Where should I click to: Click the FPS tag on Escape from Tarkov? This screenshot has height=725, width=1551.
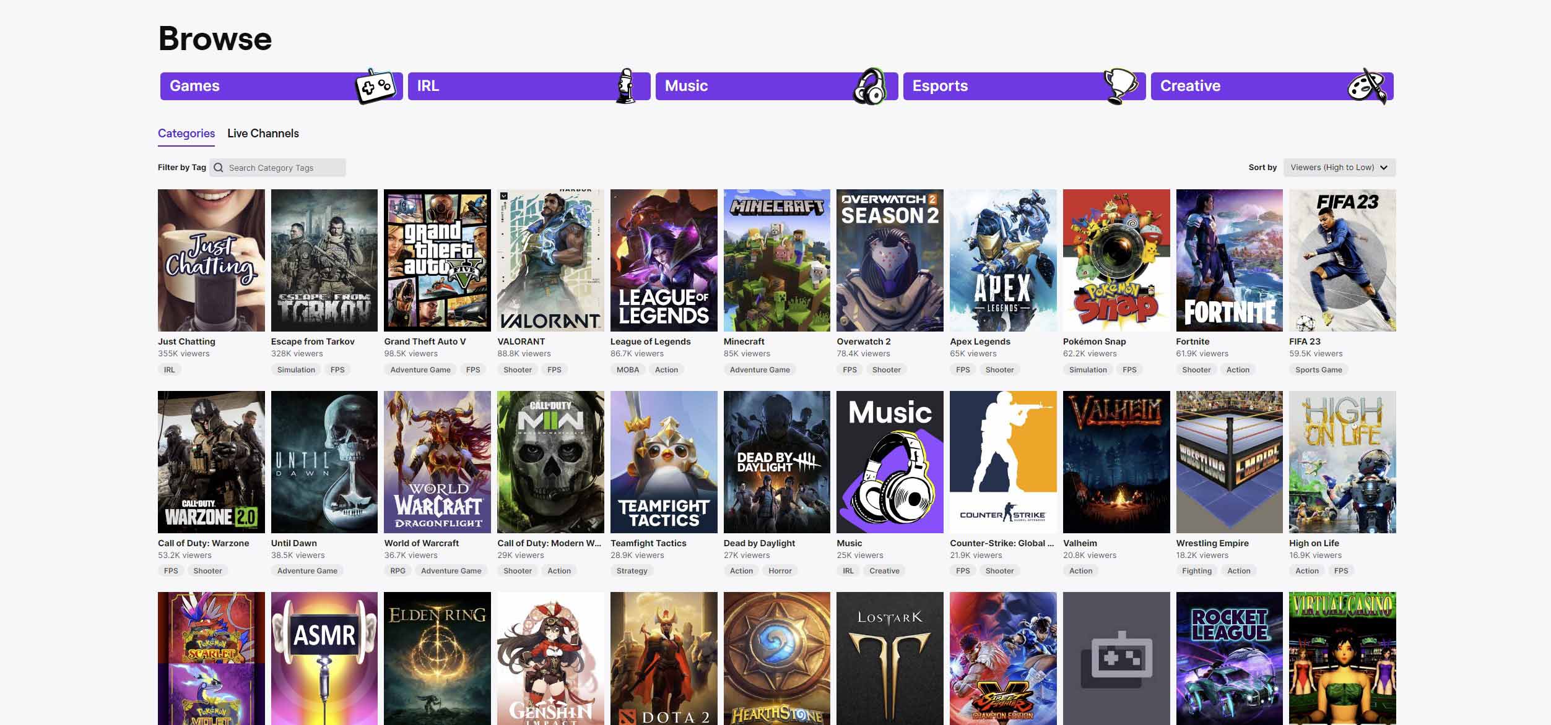click(x=336, y=369)
